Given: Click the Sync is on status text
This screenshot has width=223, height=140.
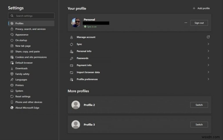Looking at the screenshot, I should tap(92, 27).
